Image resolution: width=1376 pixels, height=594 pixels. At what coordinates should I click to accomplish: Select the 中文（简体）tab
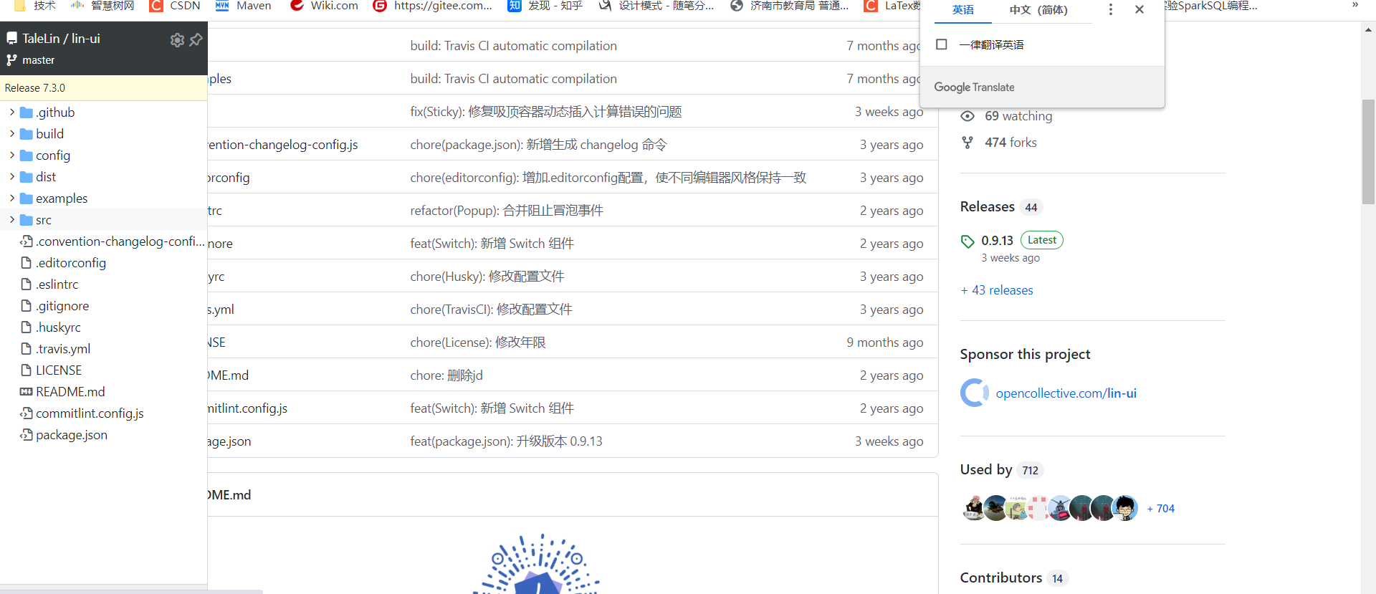click(x=1038, y=10)
